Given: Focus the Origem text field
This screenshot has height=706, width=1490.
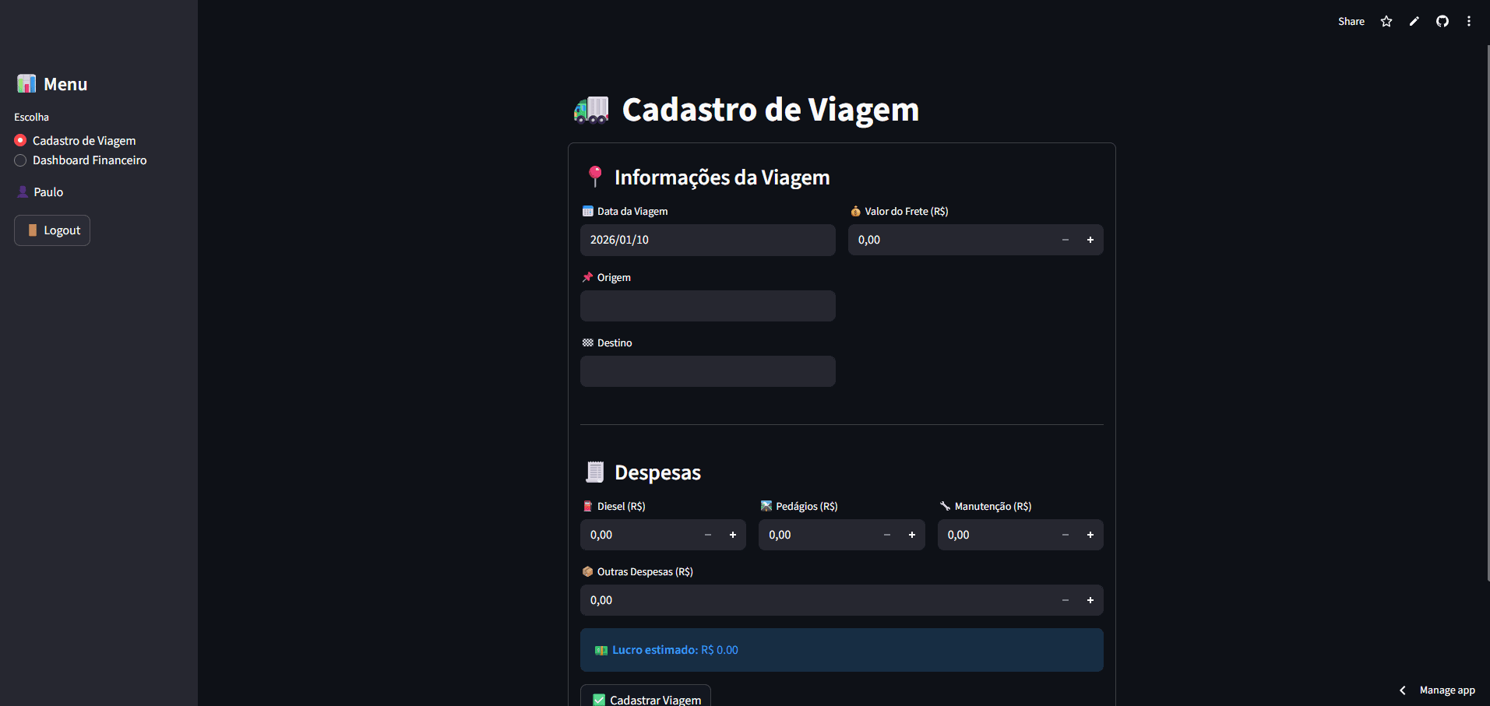Looking at the screenshot, I should (x=707, y=306).
